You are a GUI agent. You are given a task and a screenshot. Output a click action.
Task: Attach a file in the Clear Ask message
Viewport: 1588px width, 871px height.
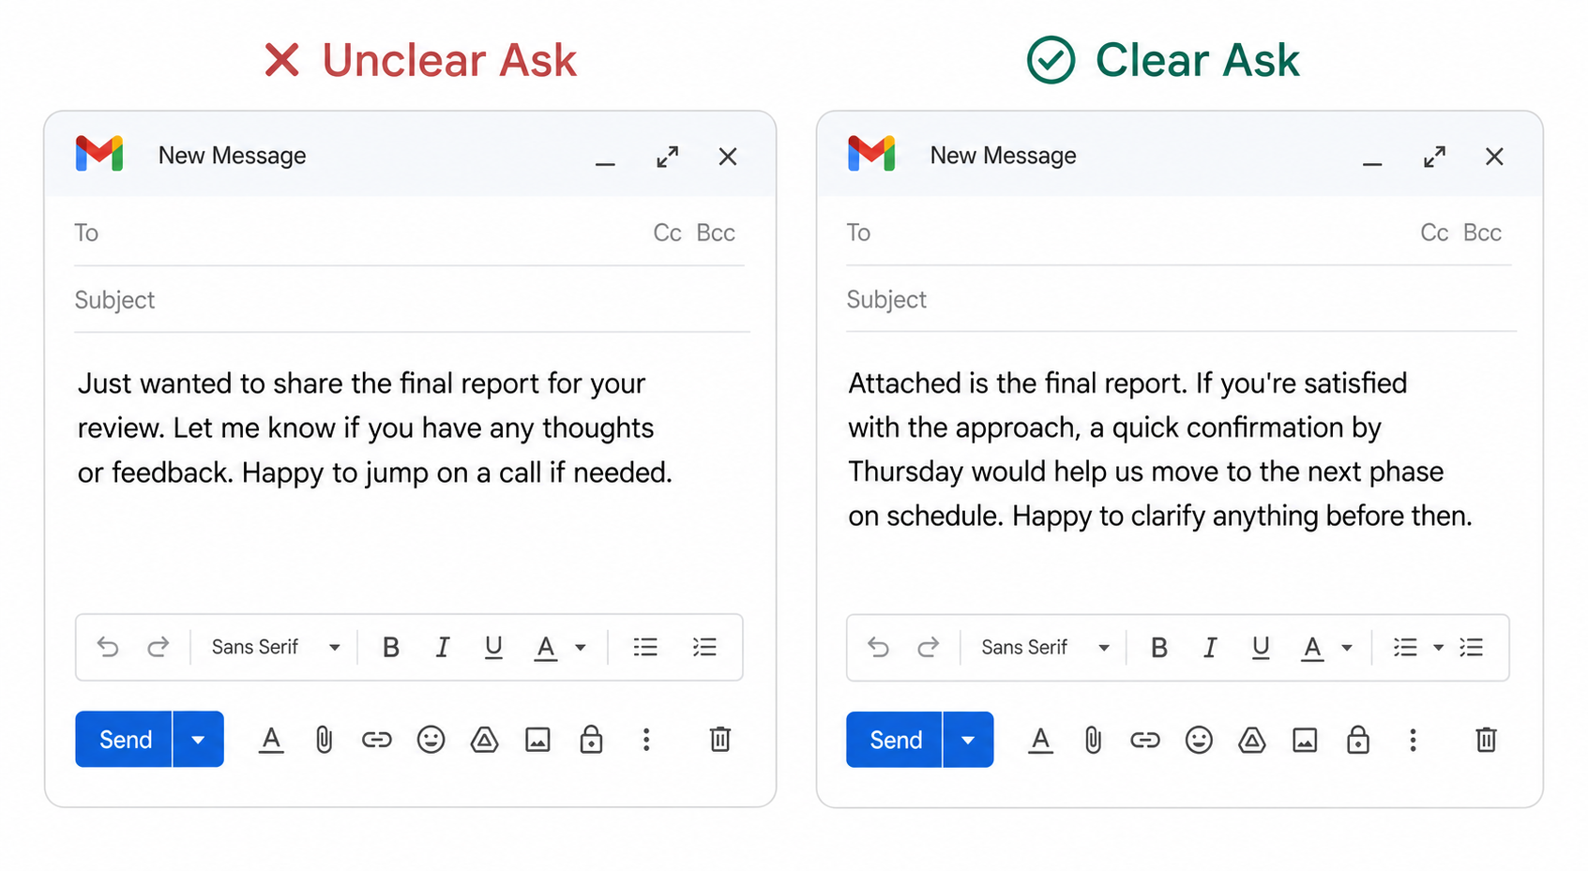pyautogui.click(x=1093, y=741)
